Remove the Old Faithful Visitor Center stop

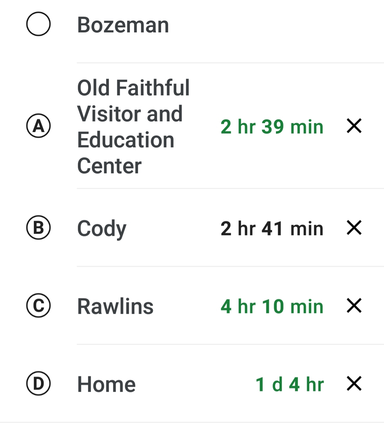tap(354, 126)
